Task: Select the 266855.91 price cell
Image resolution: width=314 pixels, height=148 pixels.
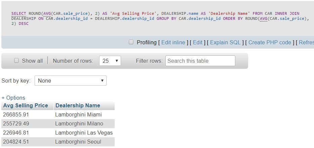Action: (28, 114)
